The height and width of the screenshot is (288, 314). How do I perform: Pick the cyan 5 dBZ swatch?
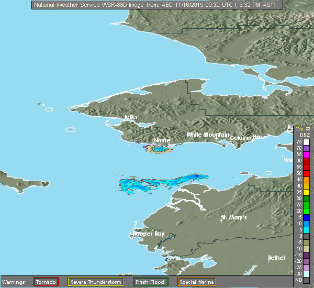click(306, 230)
